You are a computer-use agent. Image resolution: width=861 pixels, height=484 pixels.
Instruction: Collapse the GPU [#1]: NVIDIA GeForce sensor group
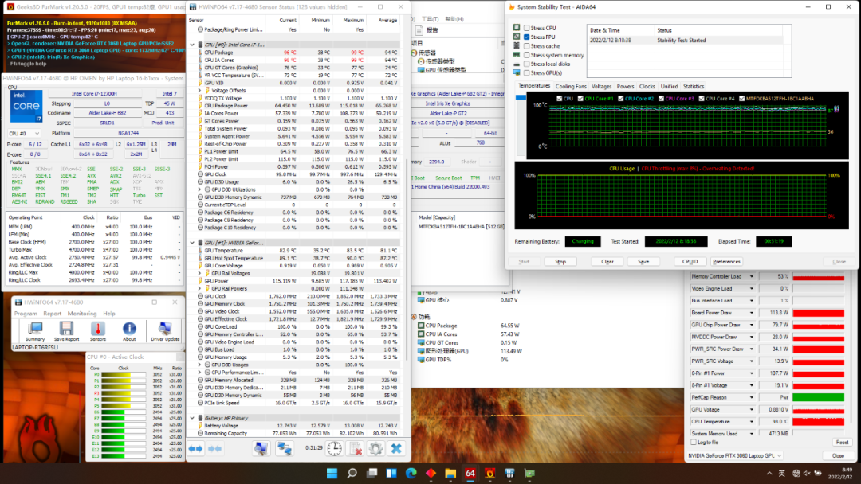pos(192,242)
